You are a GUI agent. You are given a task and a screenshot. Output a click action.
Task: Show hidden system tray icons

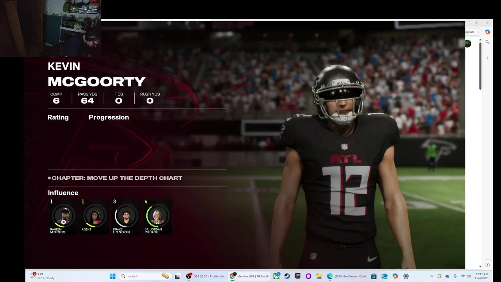[x=433, y=276]
